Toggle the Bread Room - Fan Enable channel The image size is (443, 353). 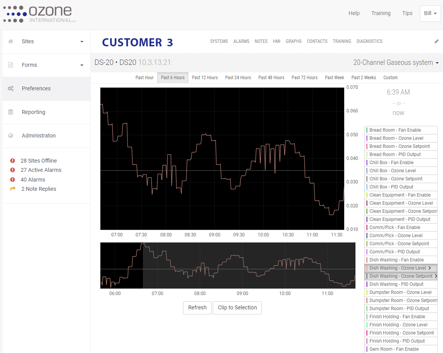[401, 130]
